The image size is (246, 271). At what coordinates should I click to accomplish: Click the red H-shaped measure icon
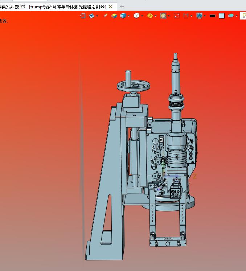tap(186, 16)
